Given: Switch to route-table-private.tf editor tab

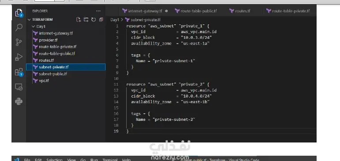Looking at the screenshot, I should pyautogui.click(x=288, y=11).
